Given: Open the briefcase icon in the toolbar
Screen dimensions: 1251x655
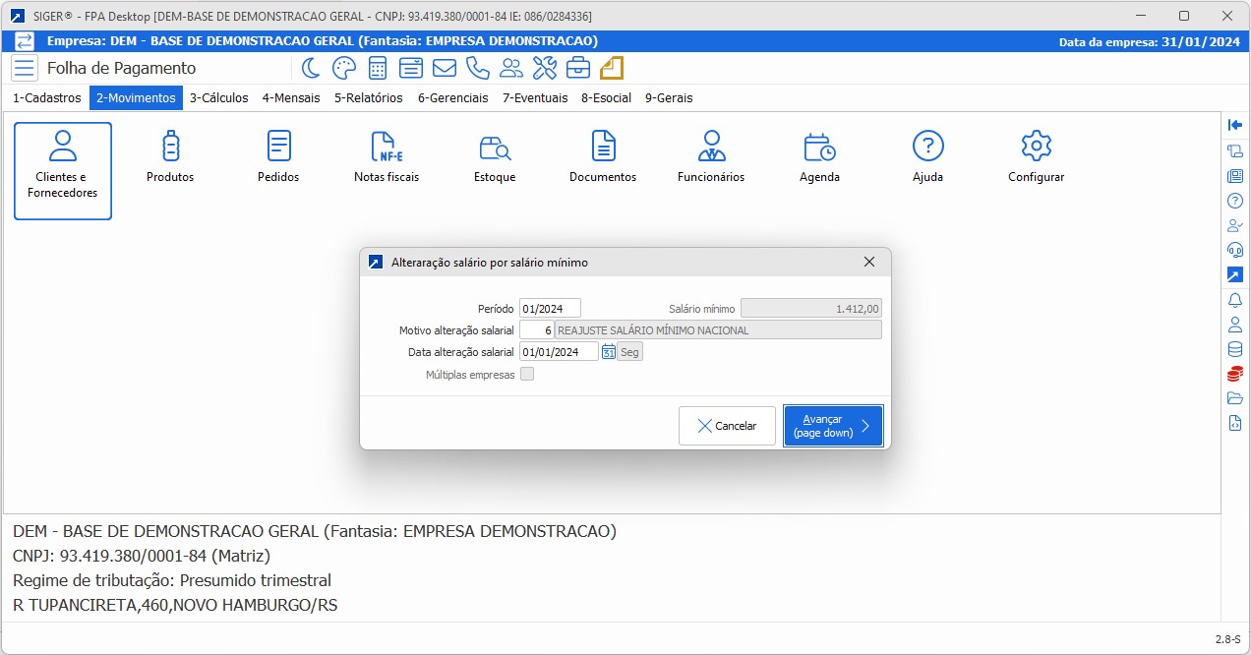Looking at the screenshot, I should coord(578,68).
